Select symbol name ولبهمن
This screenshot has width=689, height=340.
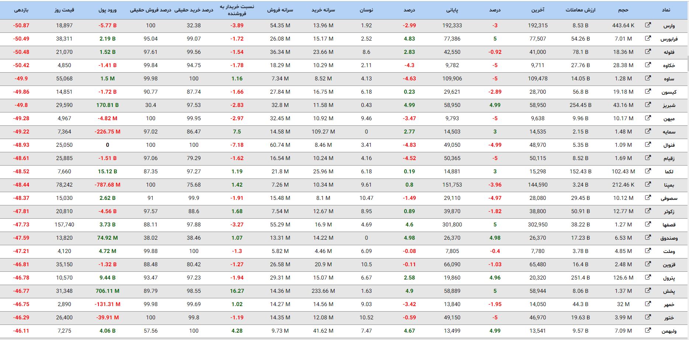tap(669, 331)
